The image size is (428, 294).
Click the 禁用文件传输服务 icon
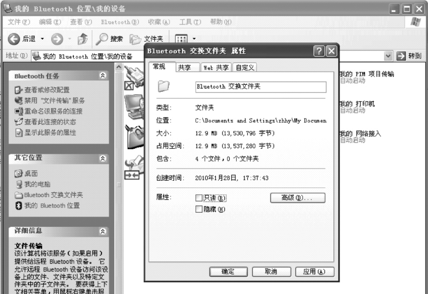pos(19,100)
